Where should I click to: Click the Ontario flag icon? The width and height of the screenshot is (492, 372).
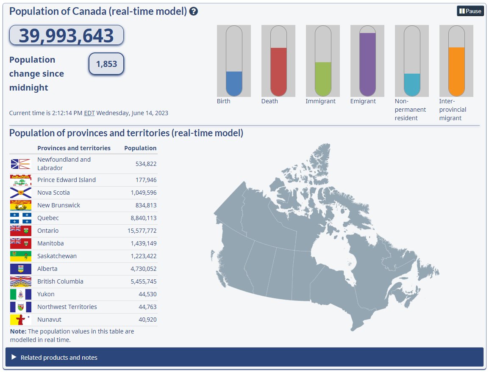21,231
